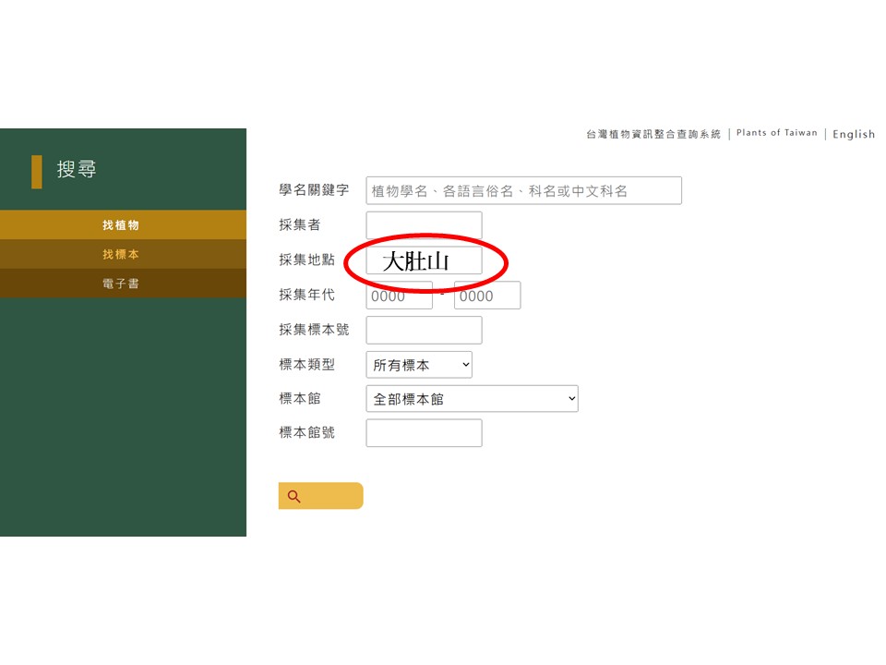886x665 pixels.
Task: Click the magnifier search button
Action: tap(320, 496)
